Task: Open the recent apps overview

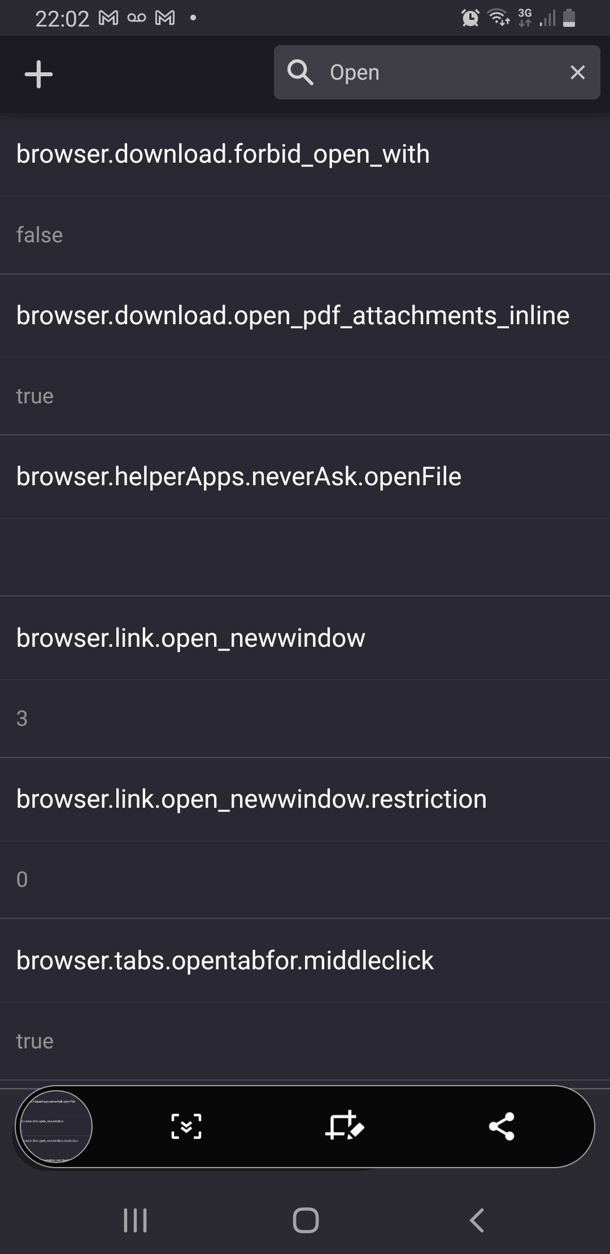Action: click(x=135, y=1220)
